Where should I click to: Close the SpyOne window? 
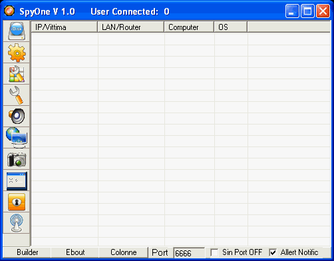pyautogui.click(x=323, y=11)
